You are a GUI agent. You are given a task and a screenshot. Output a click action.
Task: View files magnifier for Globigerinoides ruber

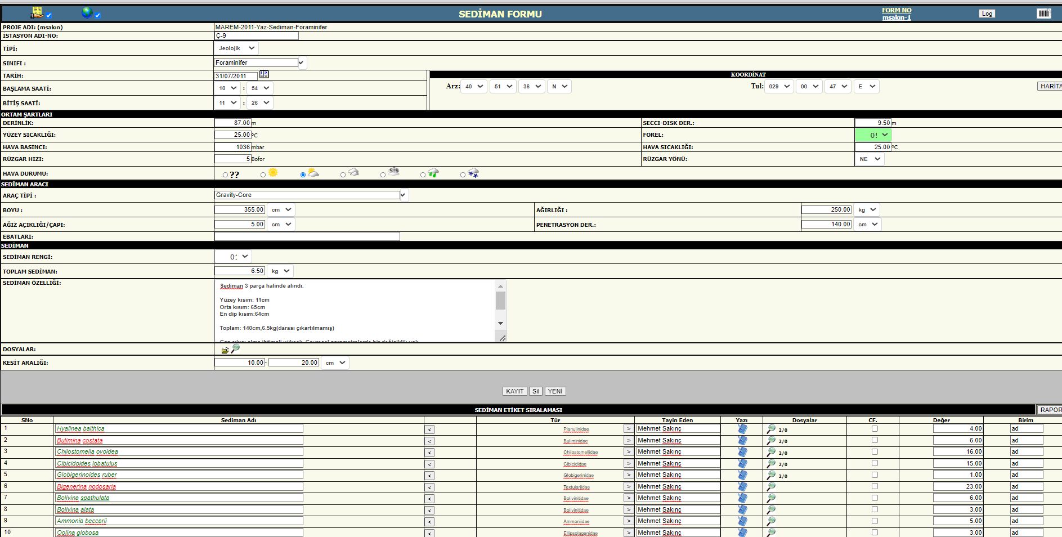point(771,475)
